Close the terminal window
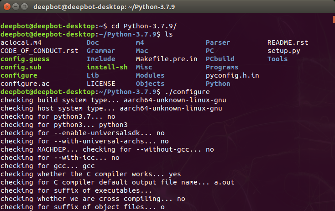 click(x=7, y=7)
